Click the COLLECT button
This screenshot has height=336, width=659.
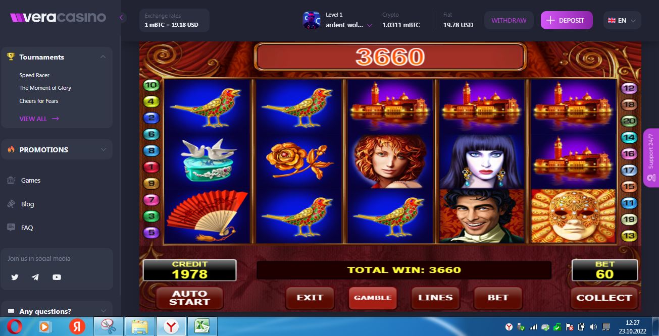(x=604, y=298)
